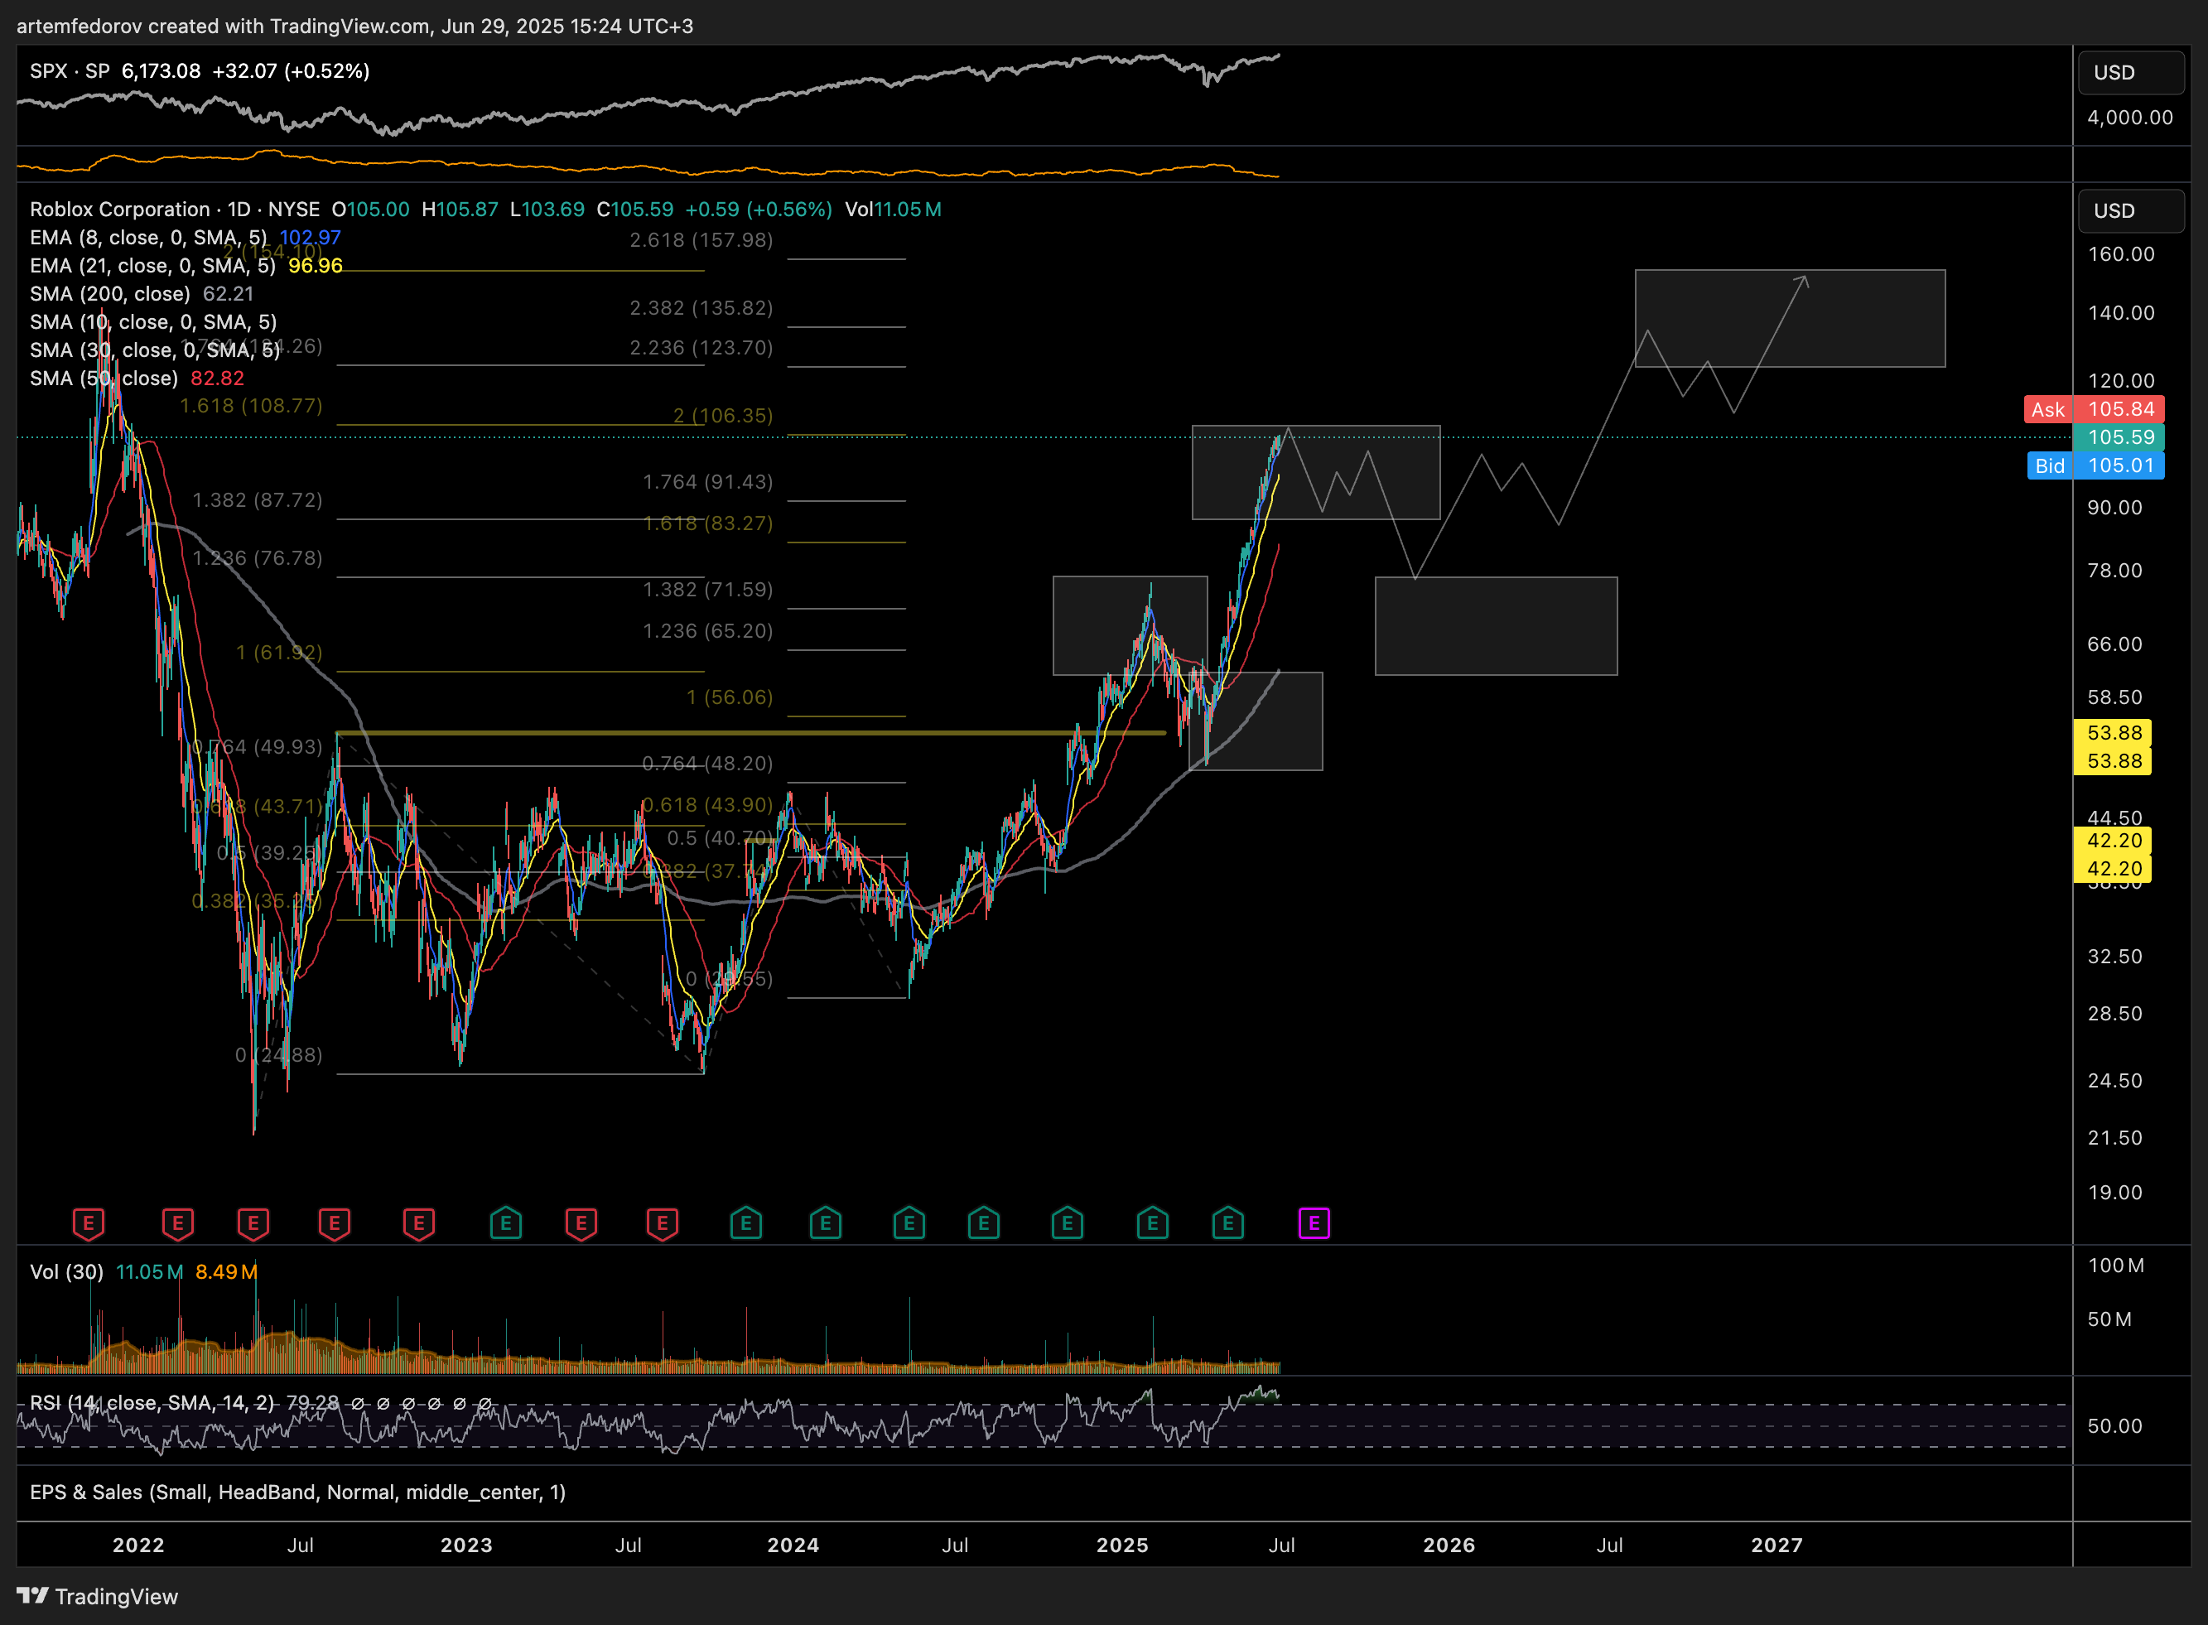Click the 2023 label on time axis

(x=466, y=1545)
